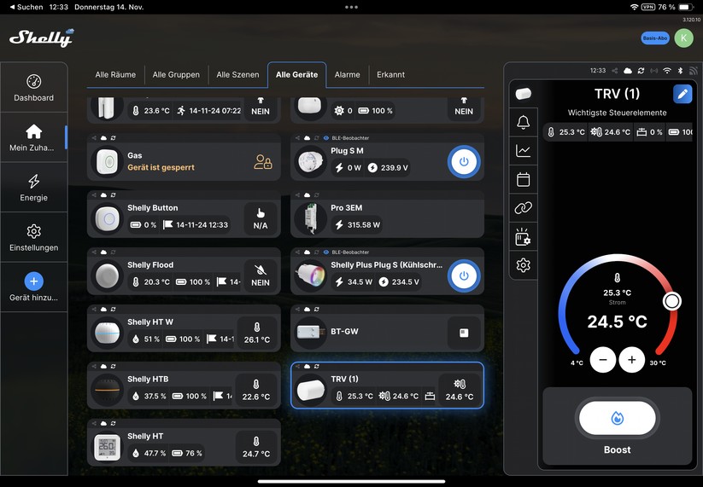Open Mein Zuhause home section
The width and height of the screenshot is (703, 487).
(33, 137)
